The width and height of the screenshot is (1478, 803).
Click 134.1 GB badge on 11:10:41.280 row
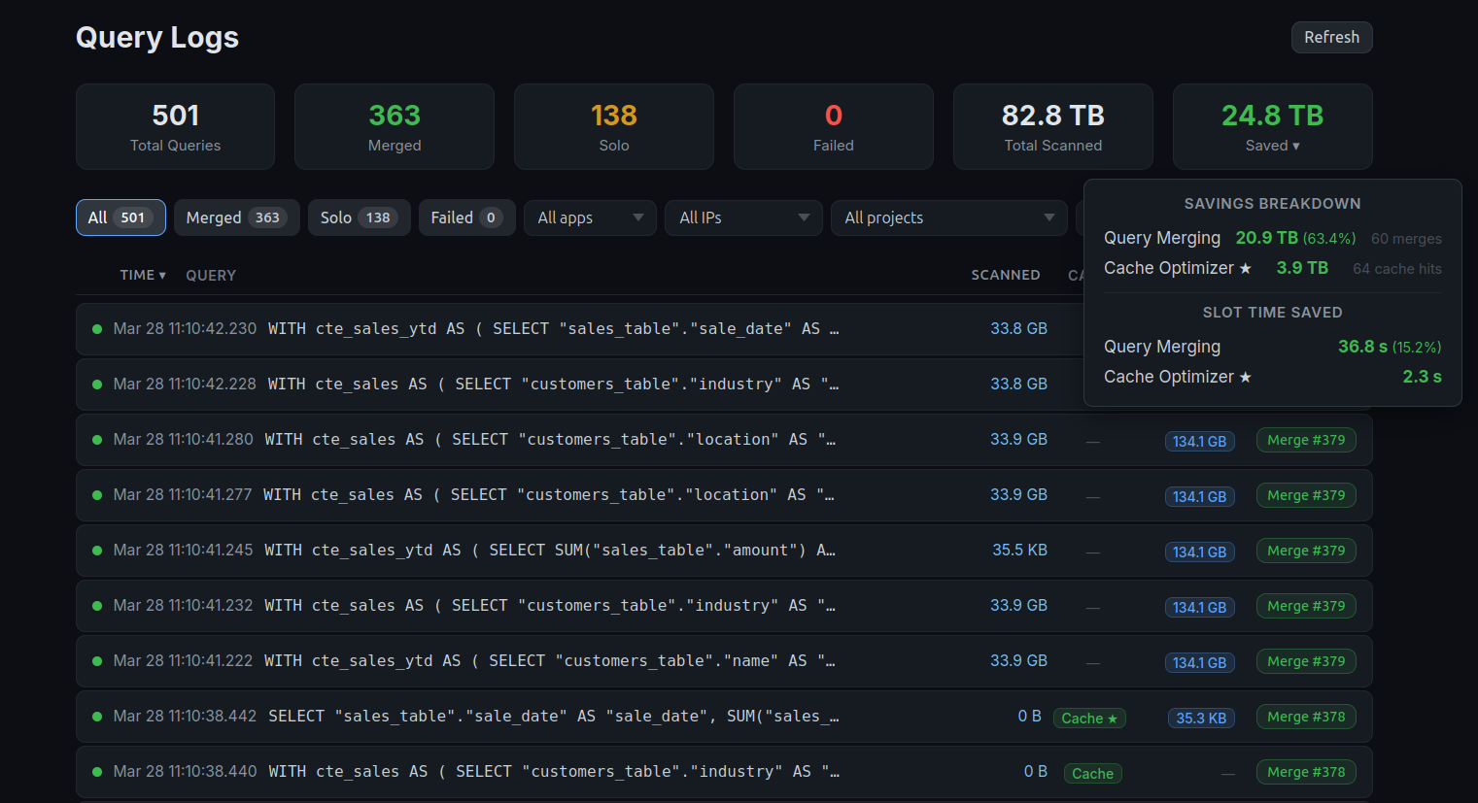point(1200,441)
